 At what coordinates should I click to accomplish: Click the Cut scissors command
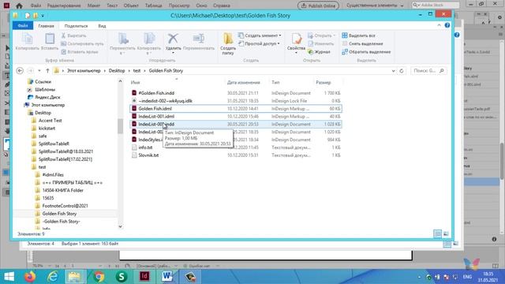73,35
